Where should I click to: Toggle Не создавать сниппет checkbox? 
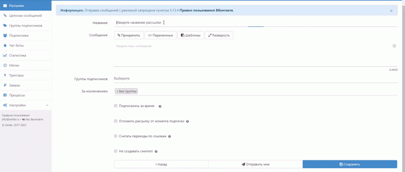click(x=116, y=151)
